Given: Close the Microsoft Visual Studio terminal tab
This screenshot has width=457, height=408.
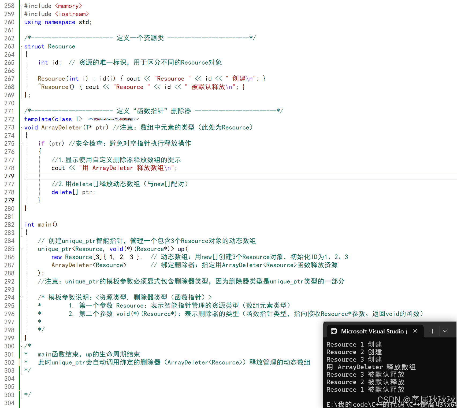Looking at the screenshot, I should click(415, 331).
